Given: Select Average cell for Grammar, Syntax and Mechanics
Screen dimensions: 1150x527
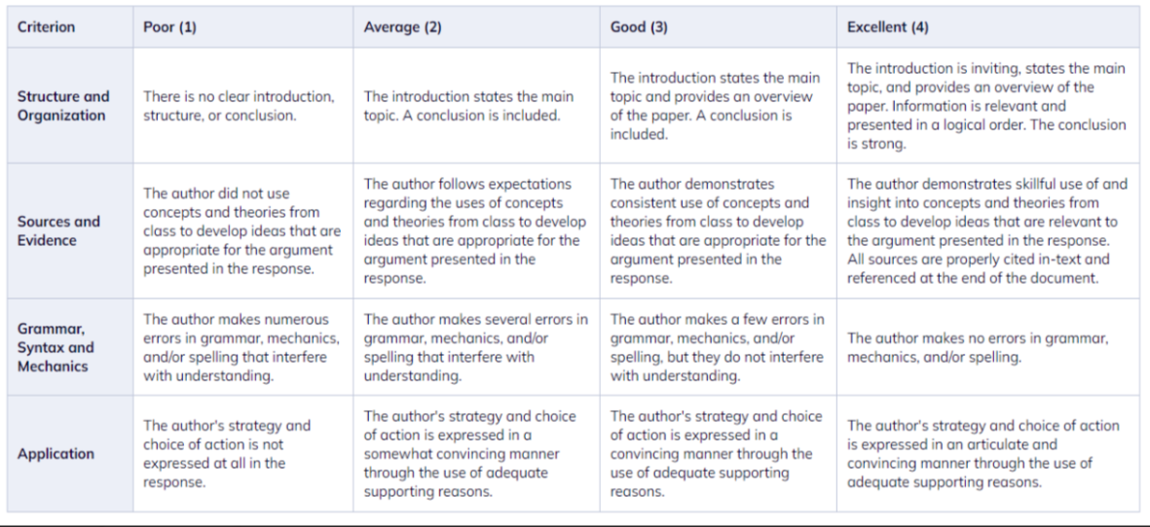Looking at the screenshot, I should pos(477,347).
